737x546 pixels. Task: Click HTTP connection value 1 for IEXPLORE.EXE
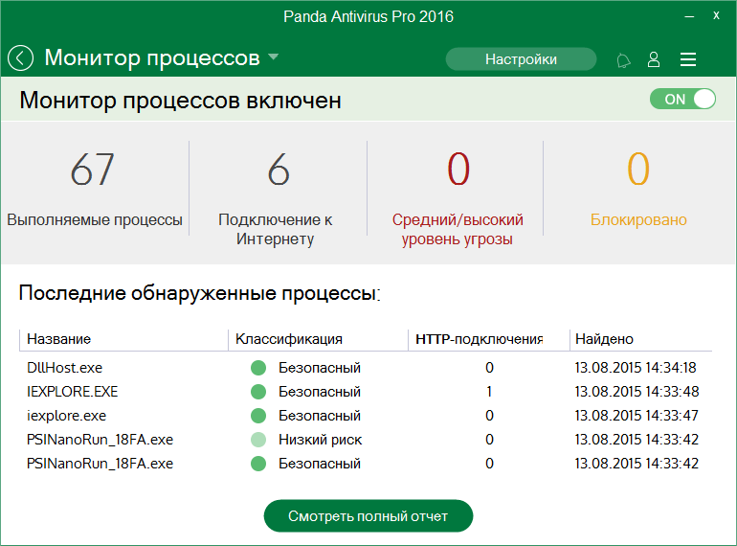[489, 392]
